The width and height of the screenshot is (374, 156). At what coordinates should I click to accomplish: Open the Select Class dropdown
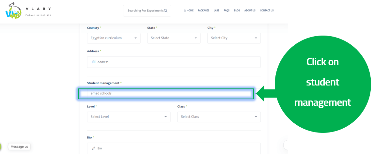click(219, 117)
